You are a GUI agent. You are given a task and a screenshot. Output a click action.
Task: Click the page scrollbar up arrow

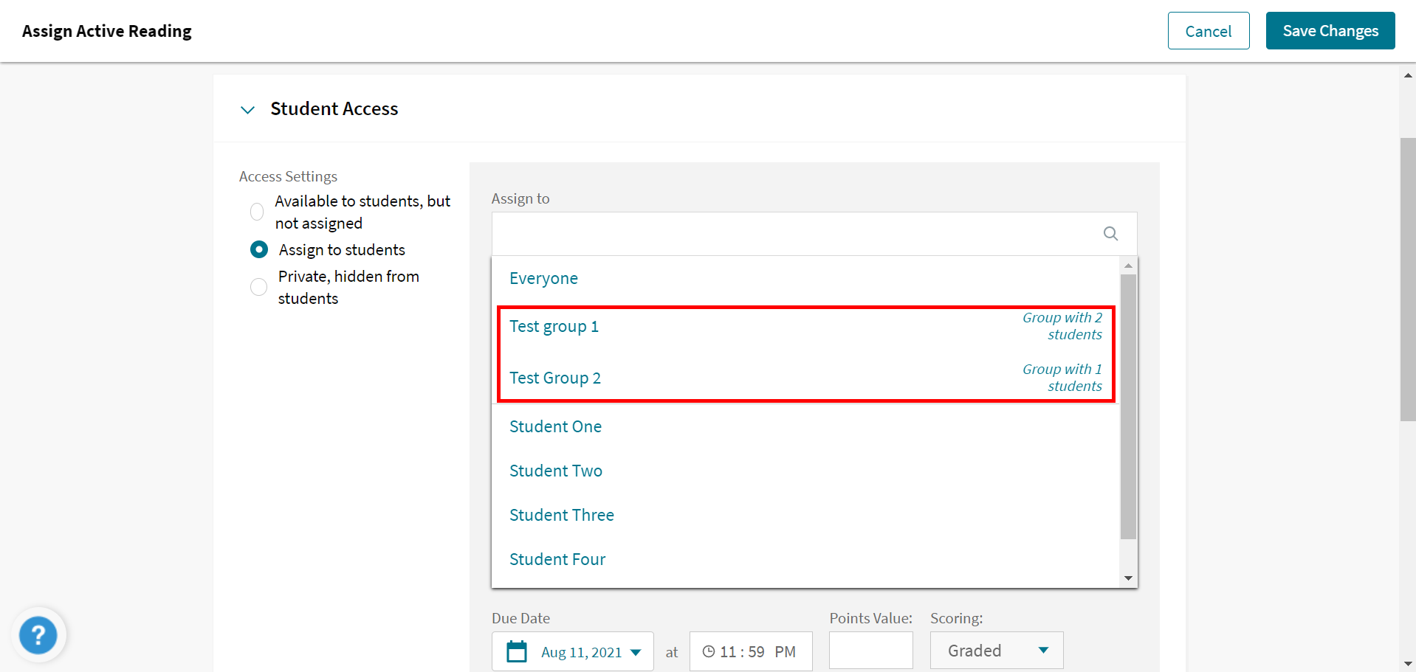pos(1406,75)
